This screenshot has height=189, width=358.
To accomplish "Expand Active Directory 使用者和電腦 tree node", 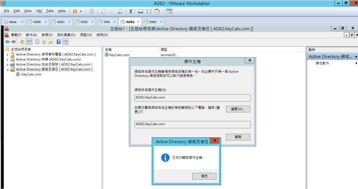I will tap(7, 55).
